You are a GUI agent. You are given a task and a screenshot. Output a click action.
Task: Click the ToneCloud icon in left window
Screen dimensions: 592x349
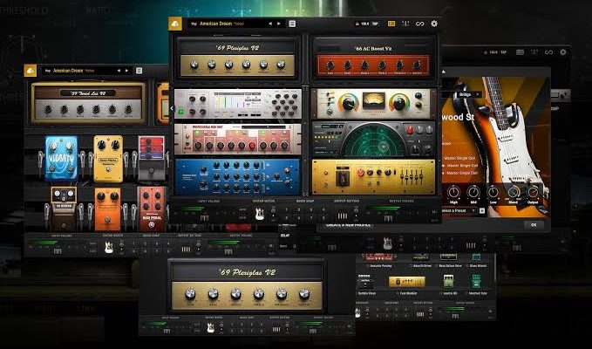tap(32, 71)
